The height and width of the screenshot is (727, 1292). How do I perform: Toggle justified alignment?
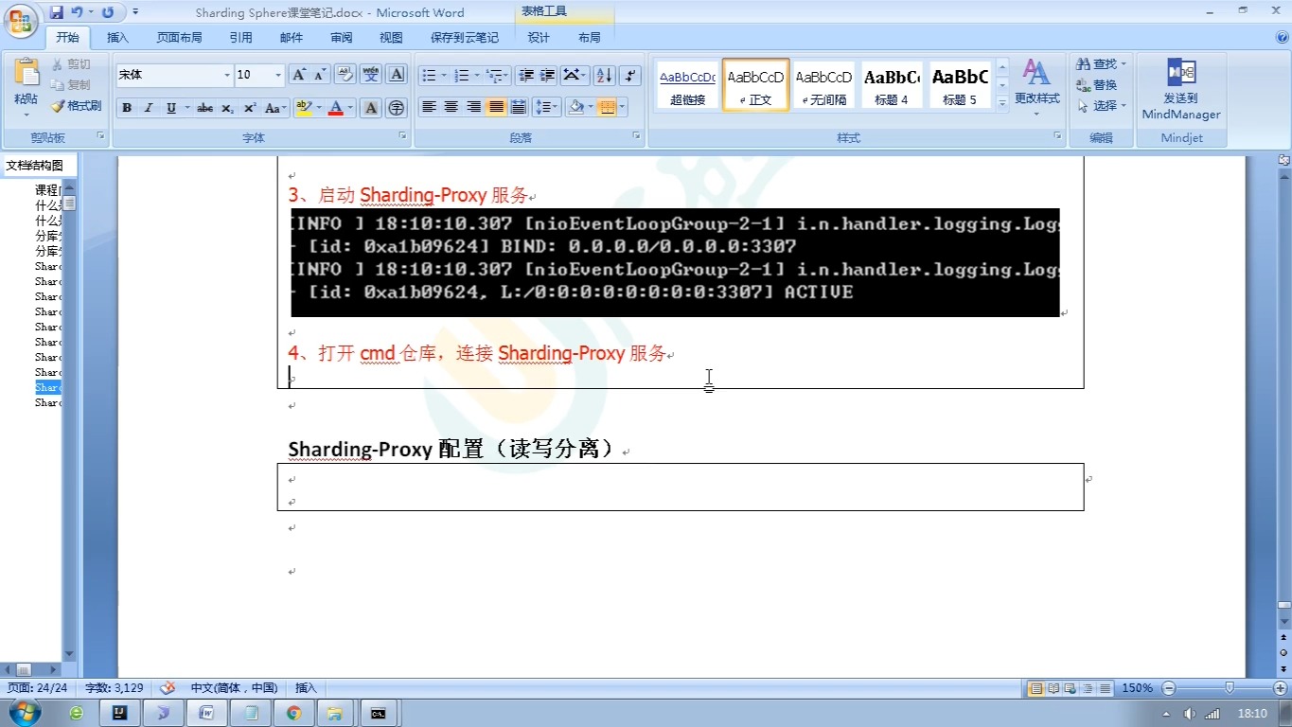coord(496,107)
